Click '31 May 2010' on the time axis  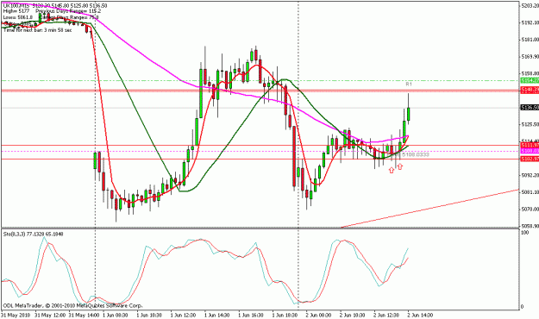pos(16,315)
